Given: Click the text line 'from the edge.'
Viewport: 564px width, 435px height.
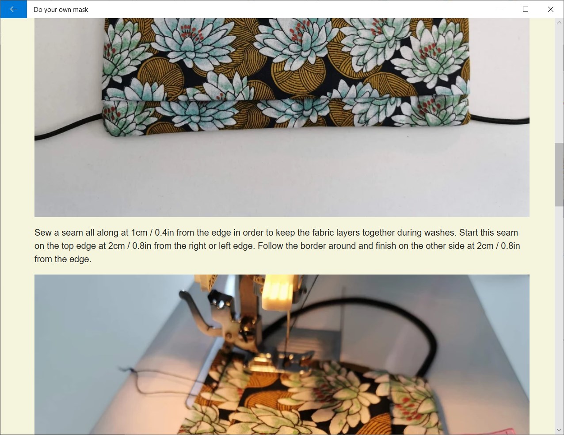Looking at the screenshot, I should click(63, 259).
